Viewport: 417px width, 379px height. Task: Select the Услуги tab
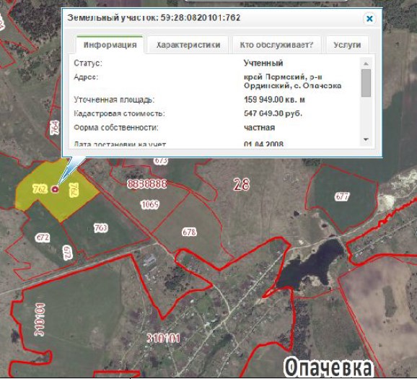point(347,45)
